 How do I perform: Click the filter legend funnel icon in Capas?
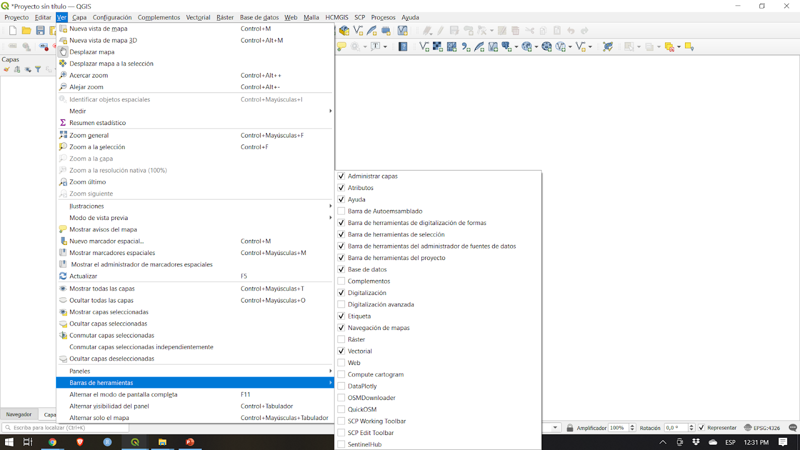[x=38, y=69]
